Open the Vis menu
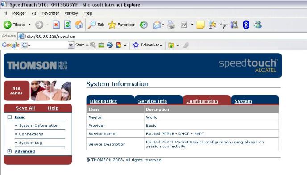The width and height of the screenshot is (307, 175). [34, 13]
